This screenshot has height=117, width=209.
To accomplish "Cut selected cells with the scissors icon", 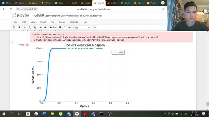I will (25, 27).
